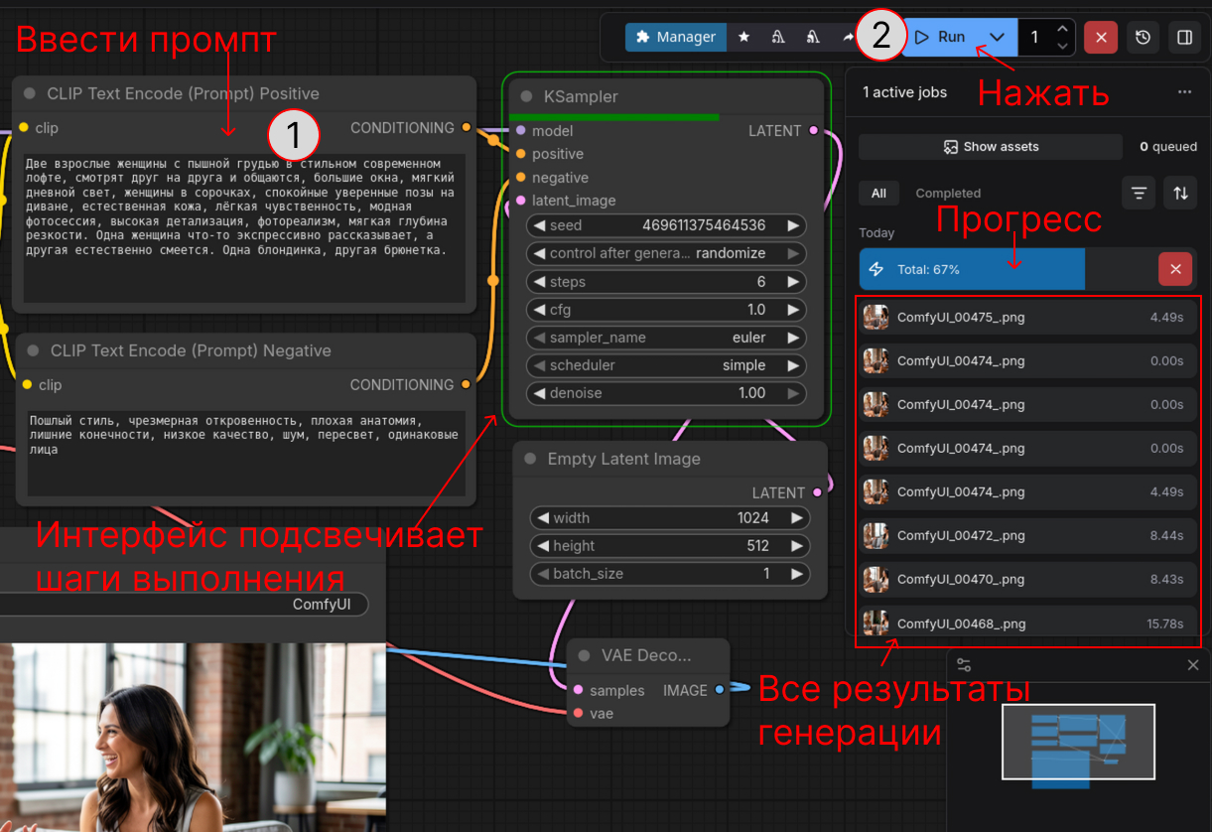
Task: Open the ComfyUI Manager
Action: coord(676,37)
